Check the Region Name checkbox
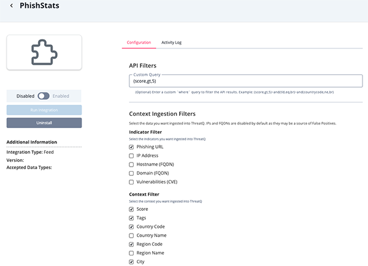Image resolution: width=368 pixels, height=266 pixels. coord(131,253)
